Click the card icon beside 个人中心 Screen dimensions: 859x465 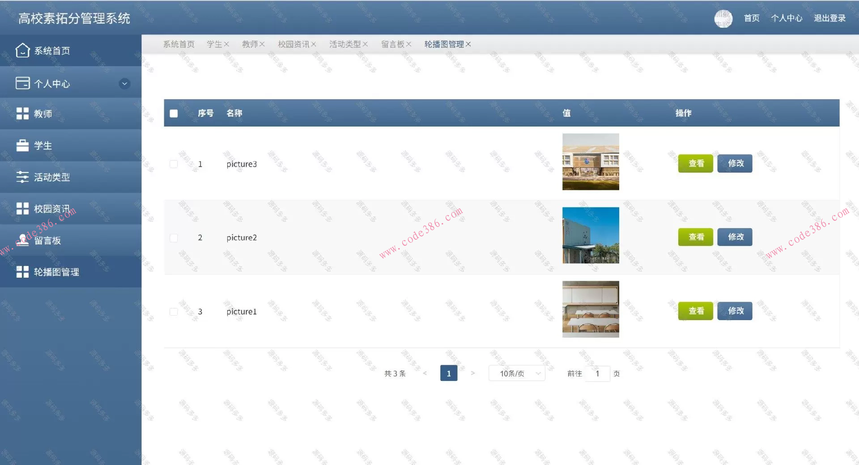[x=22, y=83]
